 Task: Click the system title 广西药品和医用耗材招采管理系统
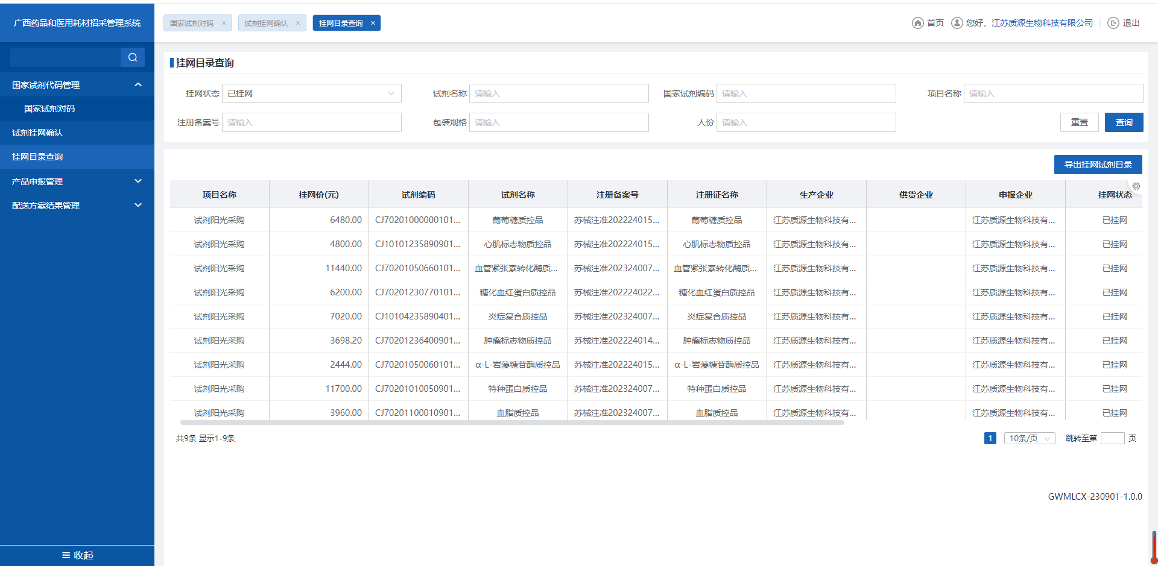[x=77, y=23]
